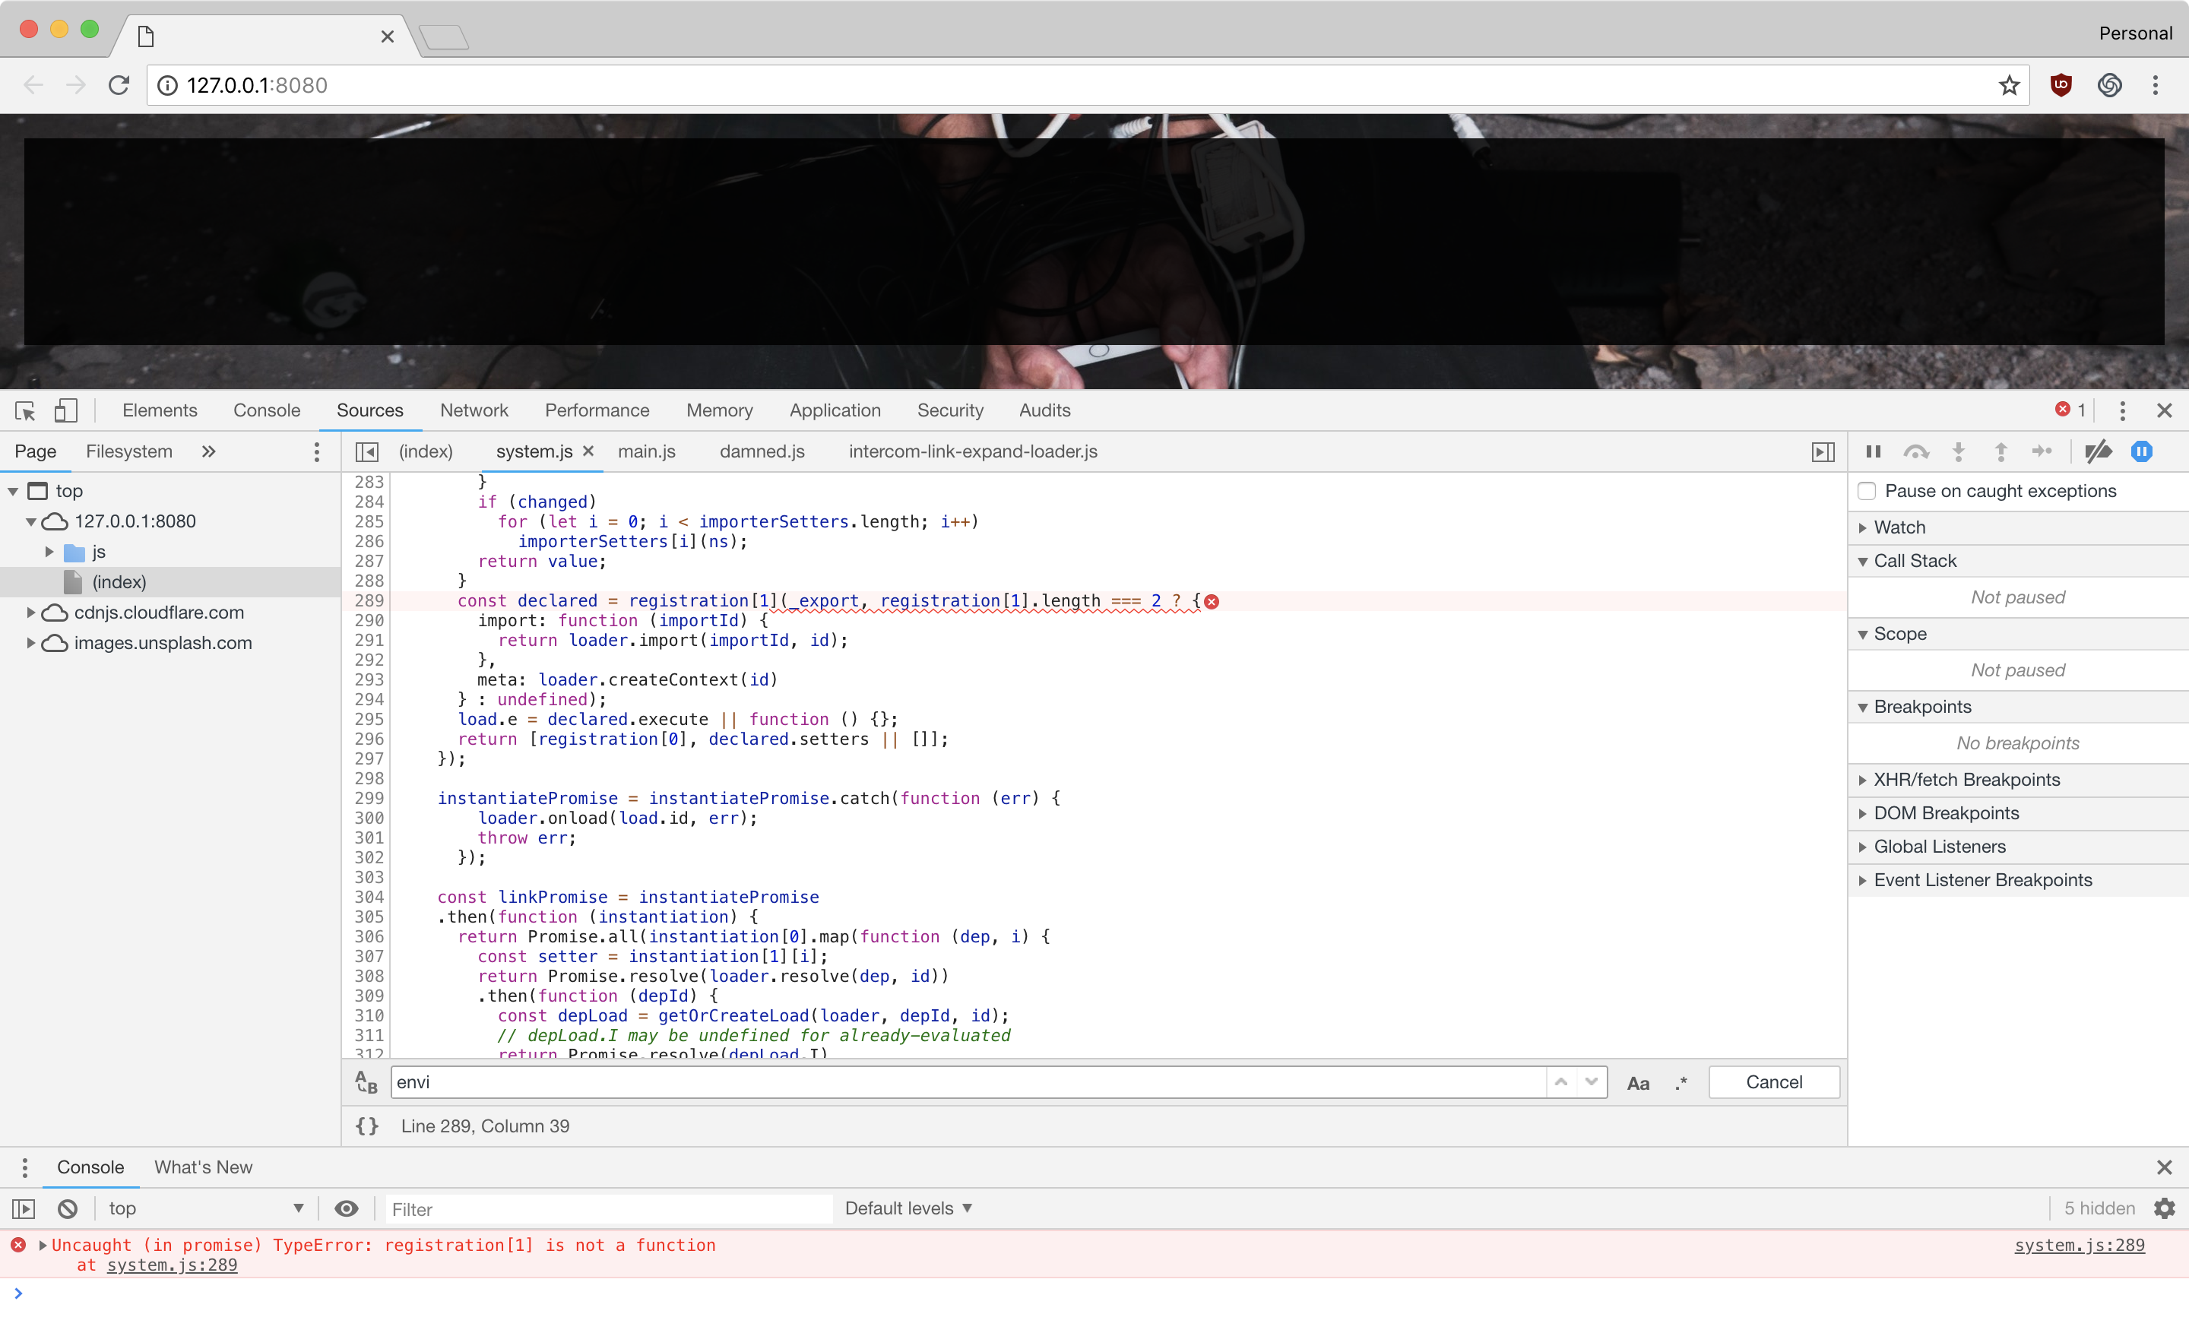Screen dimensions: 2189x1333
Task: Click the device toolbar toggle icon
Action: (x=65, y=410)
